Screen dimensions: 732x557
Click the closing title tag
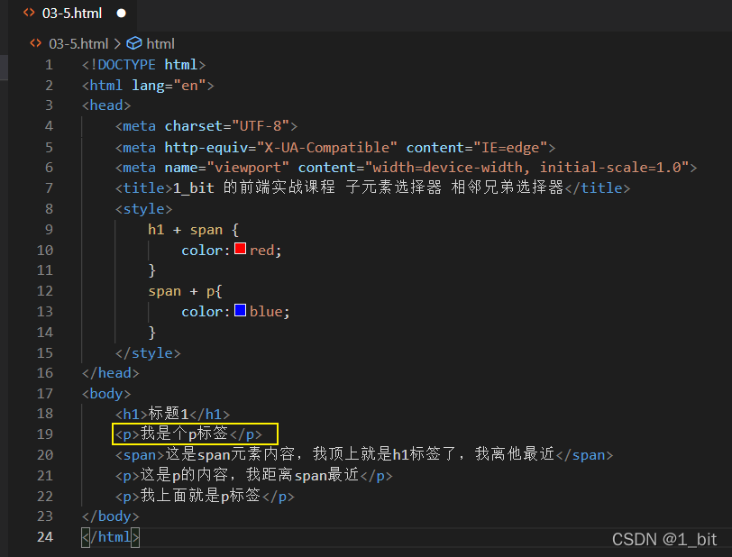(598, 188)
